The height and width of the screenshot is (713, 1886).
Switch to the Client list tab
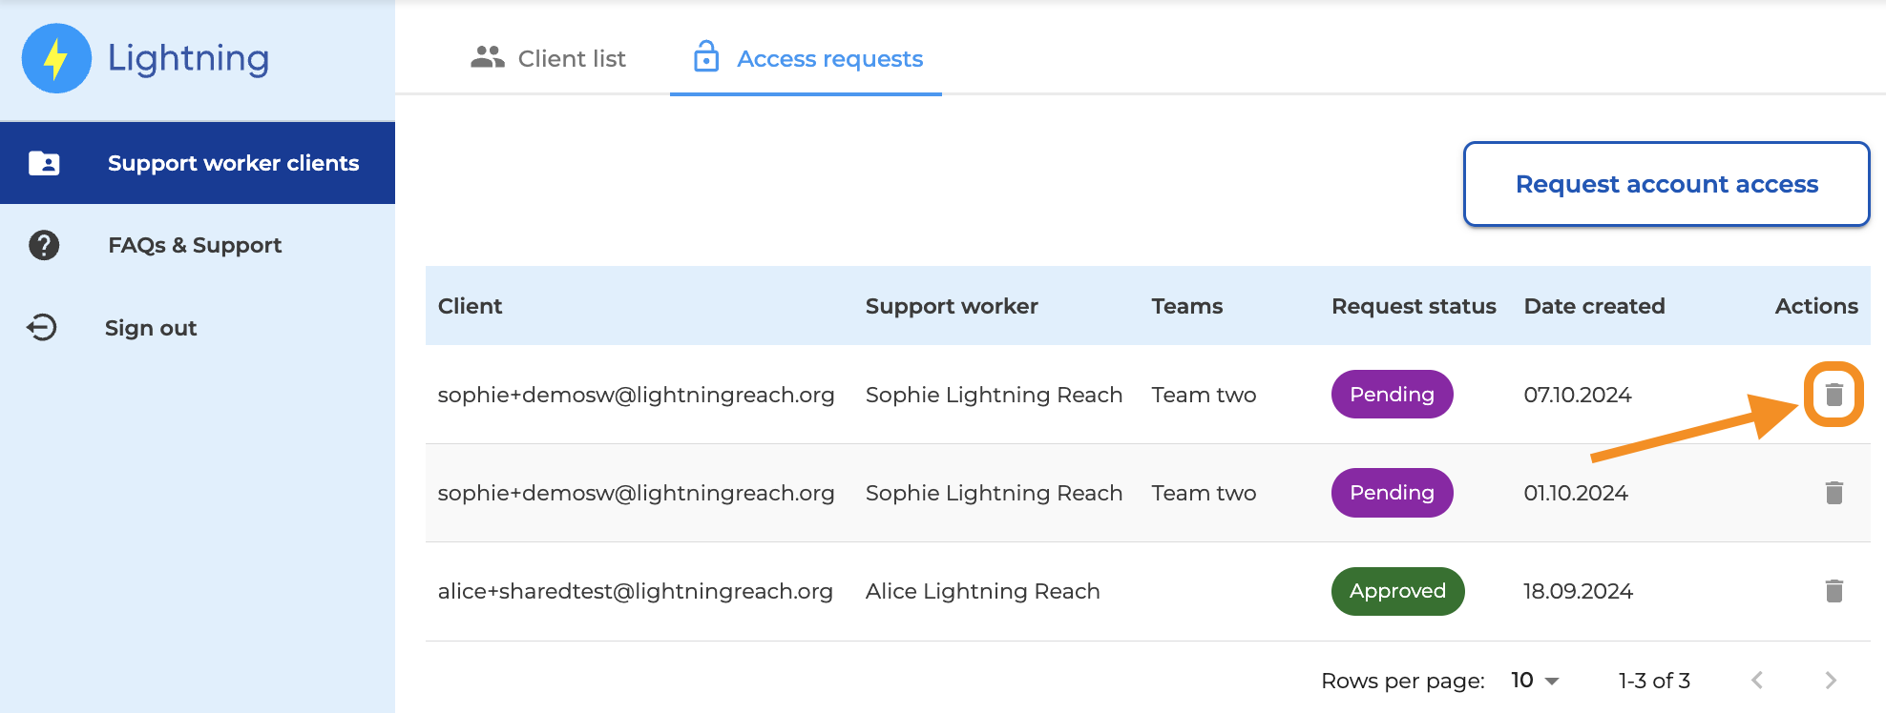[x=549, y=58]
